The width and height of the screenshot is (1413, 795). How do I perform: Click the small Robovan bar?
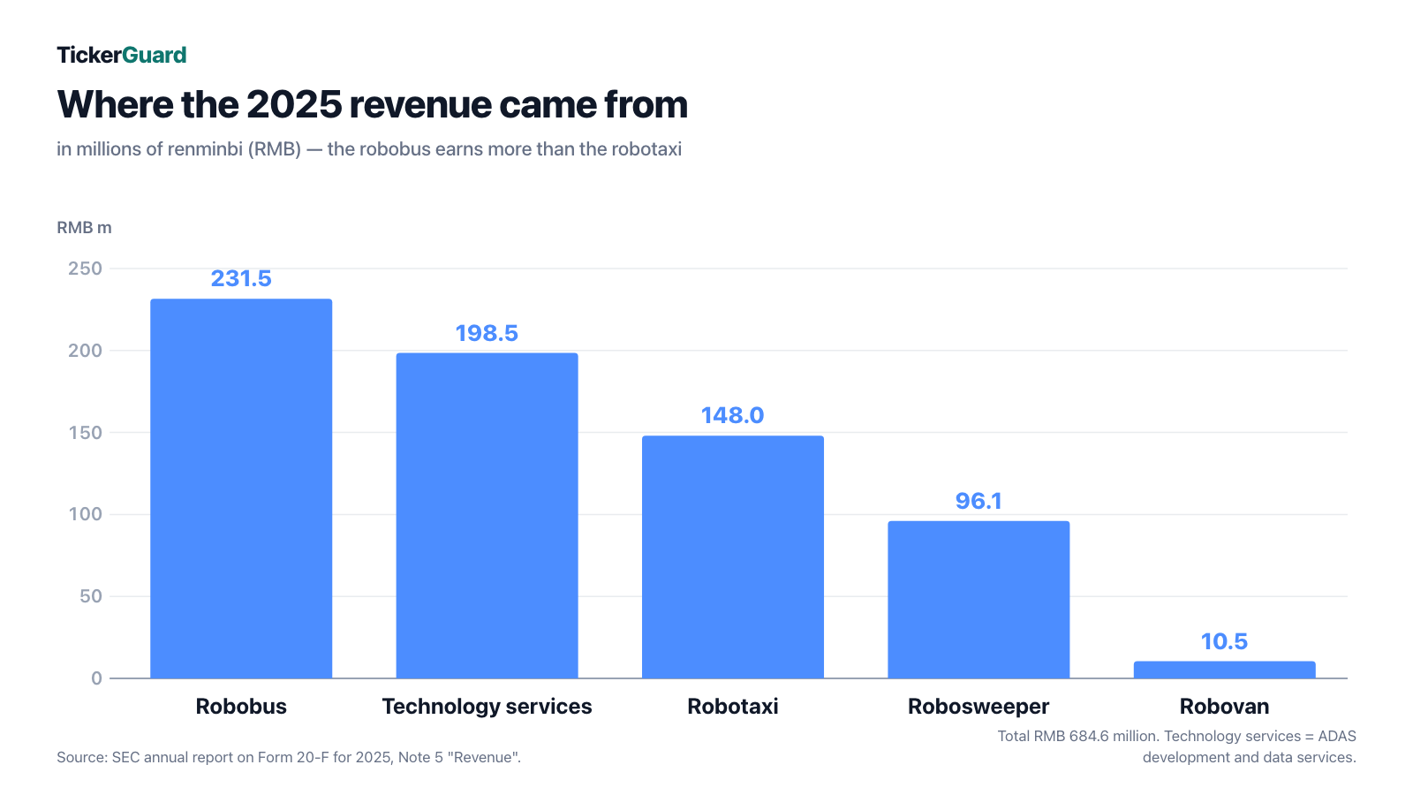click(1224, 670)
